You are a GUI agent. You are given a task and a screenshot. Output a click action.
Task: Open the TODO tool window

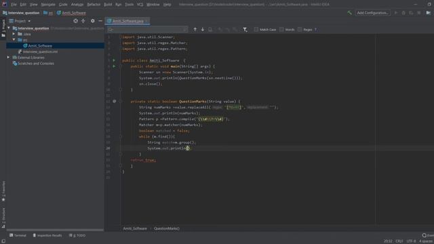tap(77, 235)
